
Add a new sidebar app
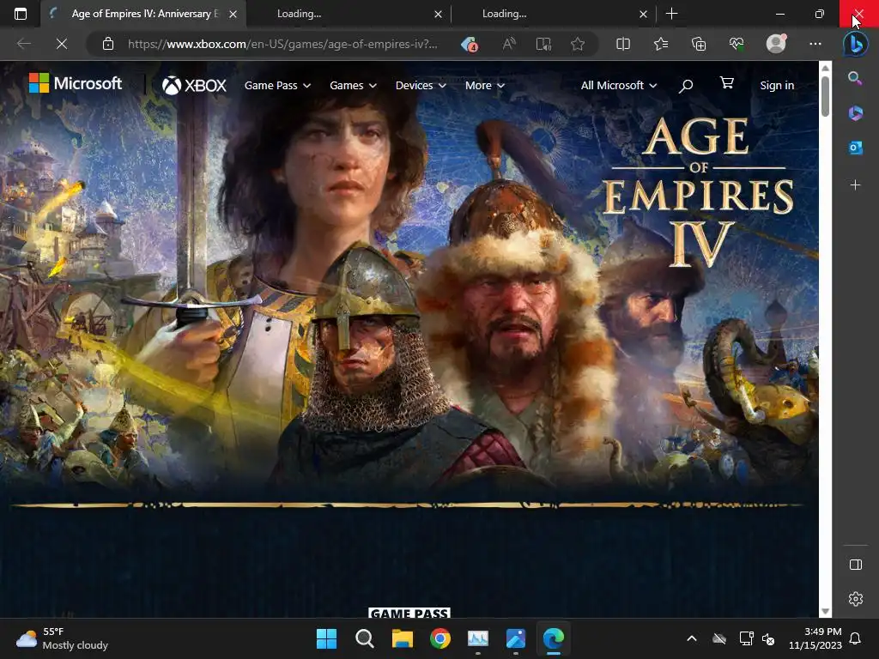855,184
